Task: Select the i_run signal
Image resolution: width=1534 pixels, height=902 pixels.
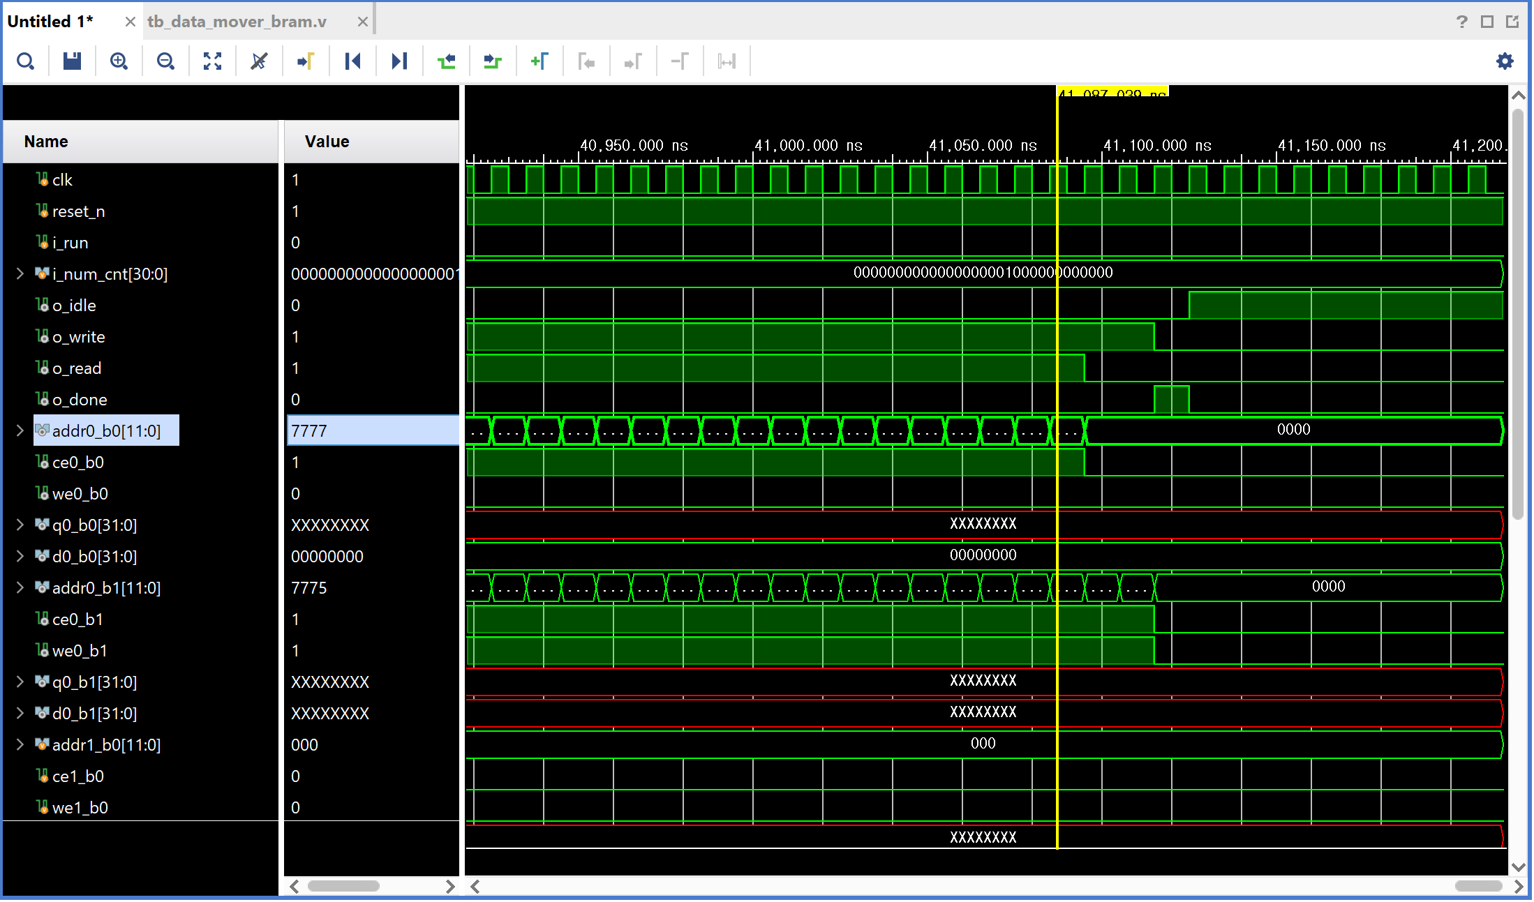Action: click(x=70, y=243)
